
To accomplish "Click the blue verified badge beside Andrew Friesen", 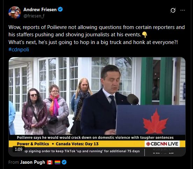I will [60, 9].
